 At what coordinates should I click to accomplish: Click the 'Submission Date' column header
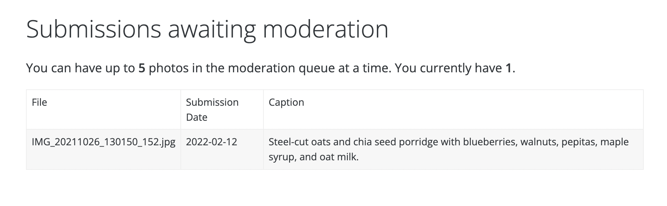212,109
